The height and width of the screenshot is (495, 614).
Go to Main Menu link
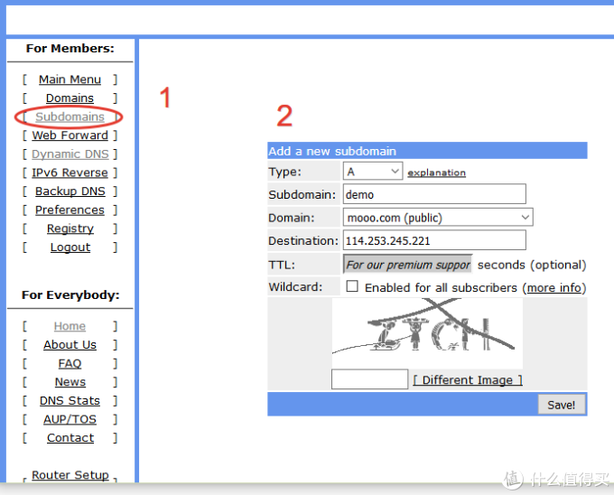pyautogui.click(x=70, y=79)
